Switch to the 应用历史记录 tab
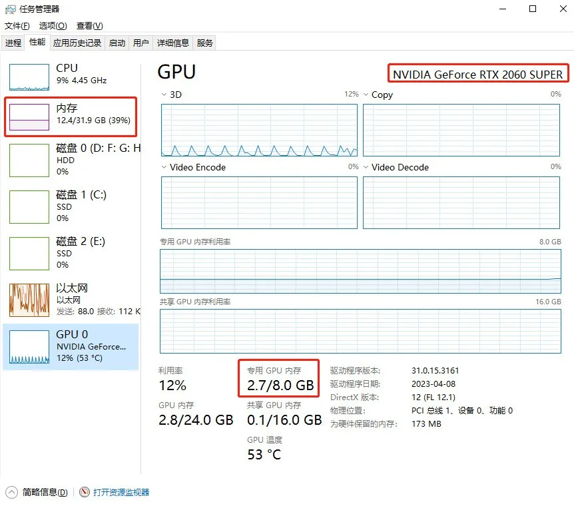Screen dimensions: 574x508 click(x=77, y=43)
